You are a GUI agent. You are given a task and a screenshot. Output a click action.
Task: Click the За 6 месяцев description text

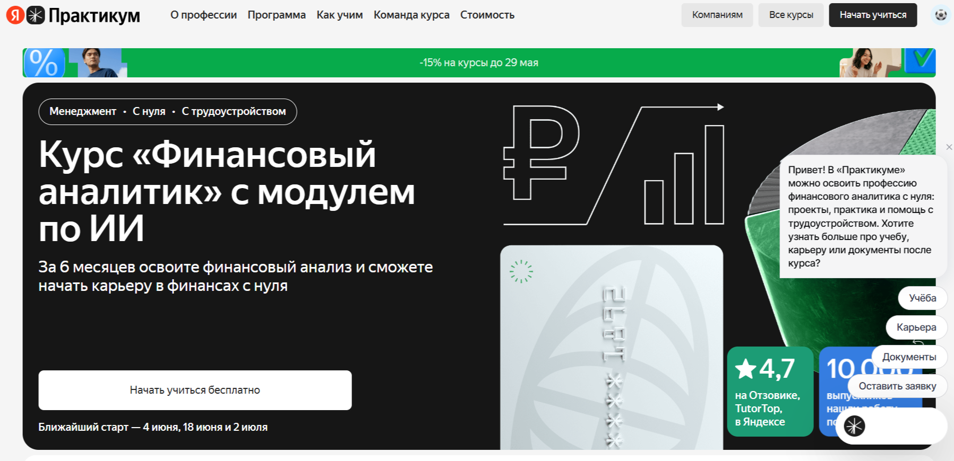[x=236, y=276]
